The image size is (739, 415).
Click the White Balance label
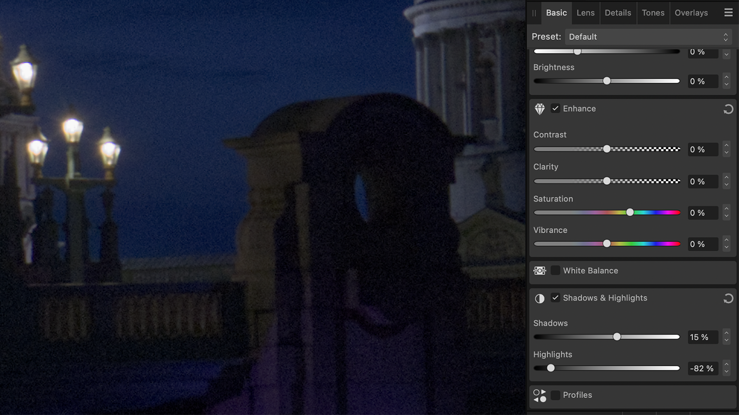[x=591, y=271]
